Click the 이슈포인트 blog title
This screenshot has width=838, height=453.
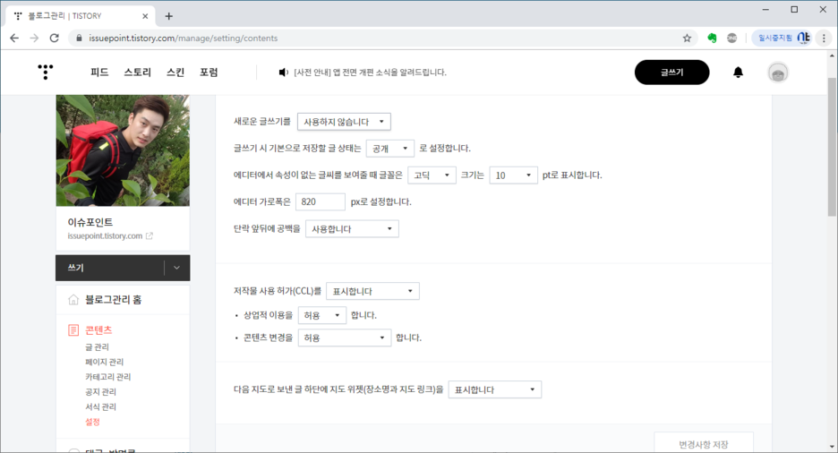coord(90,222)
